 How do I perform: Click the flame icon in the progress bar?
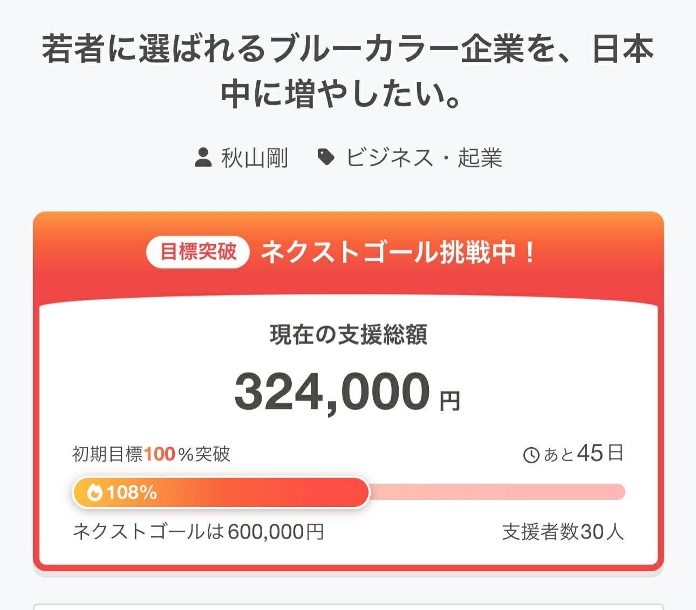pyautogui.click(x=94, y=492)
